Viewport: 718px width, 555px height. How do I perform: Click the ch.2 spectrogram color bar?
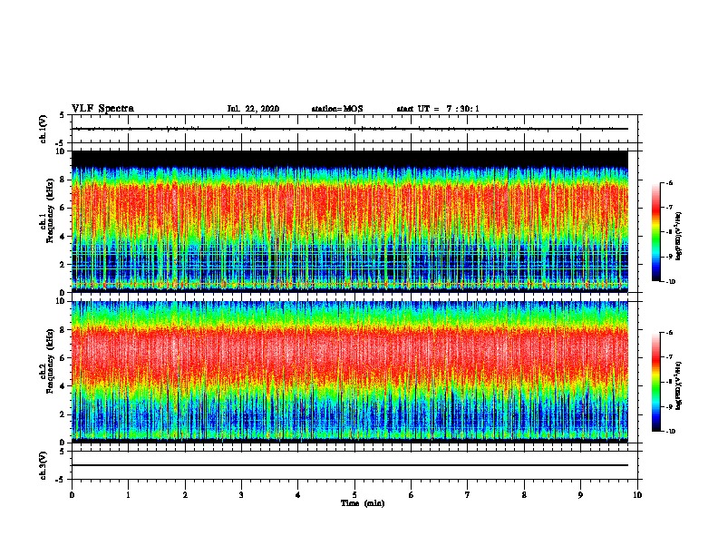coord(656,382)
